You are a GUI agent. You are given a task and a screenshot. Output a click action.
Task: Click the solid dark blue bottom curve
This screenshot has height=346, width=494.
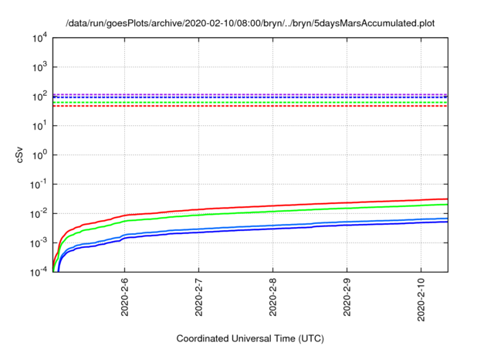coord(272,229)
